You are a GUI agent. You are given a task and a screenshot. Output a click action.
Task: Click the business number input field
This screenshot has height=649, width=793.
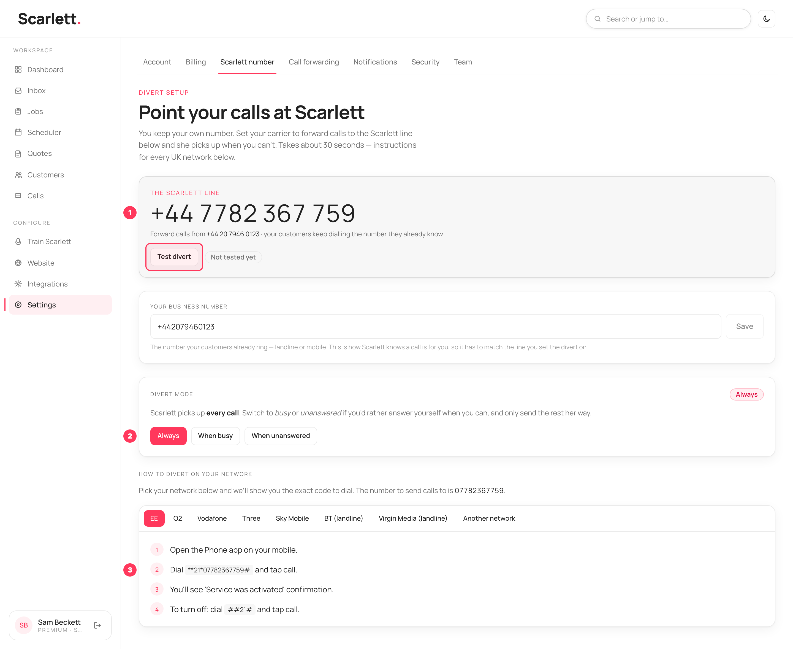click(x=435, y=326)
